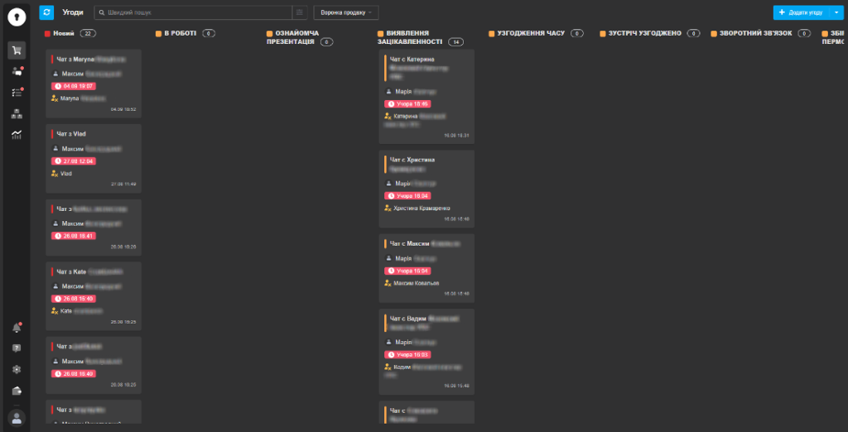Open the analytics chart icon in sidebar
The image size is (848, 432).
pos(17,134)
